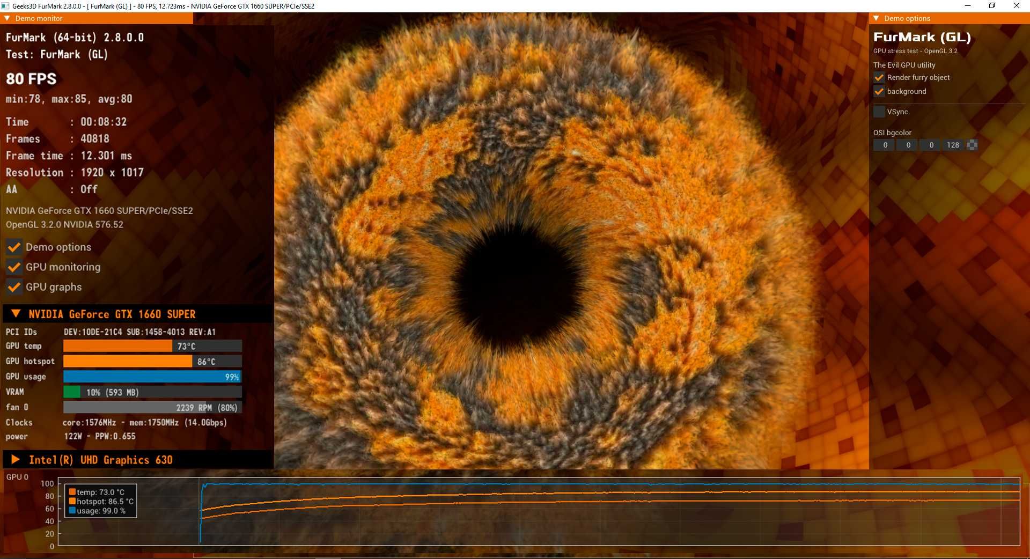The height and width of the screenshot is (559, 1030).
Task: Disable the background checkbox
Action: (x=879, y=91)
